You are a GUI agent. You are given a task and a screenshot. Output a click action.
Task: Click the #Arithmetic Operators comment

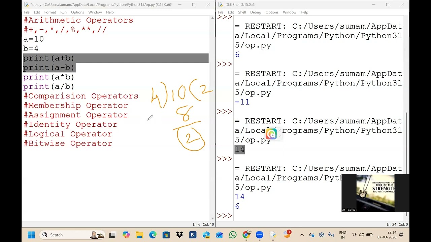pos(78,20)
